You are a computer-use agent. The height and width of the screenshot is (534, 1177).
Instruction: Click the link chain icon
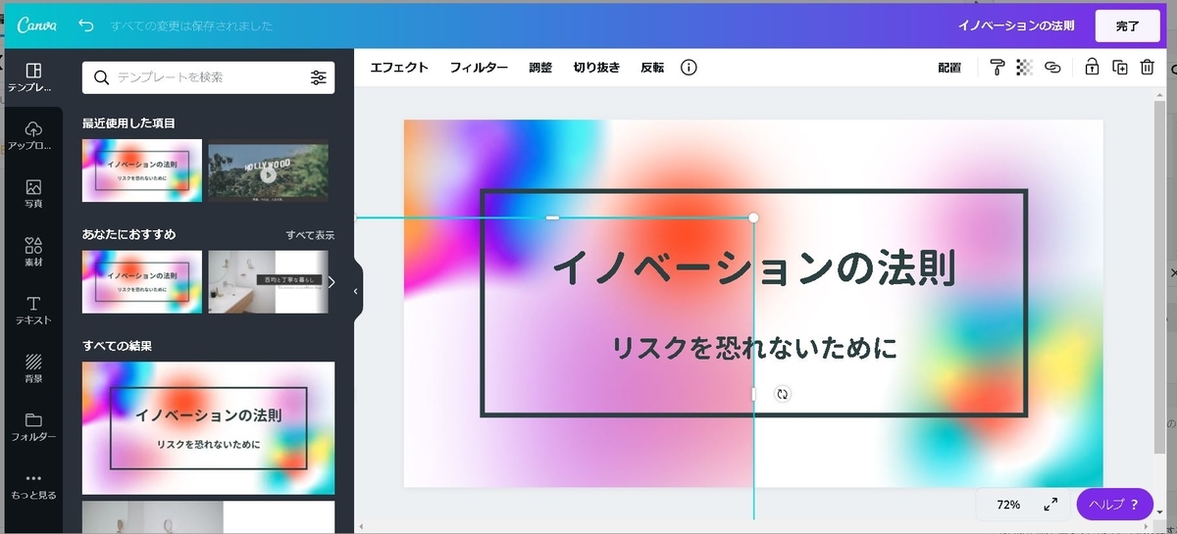click(x=1052, y=68)
